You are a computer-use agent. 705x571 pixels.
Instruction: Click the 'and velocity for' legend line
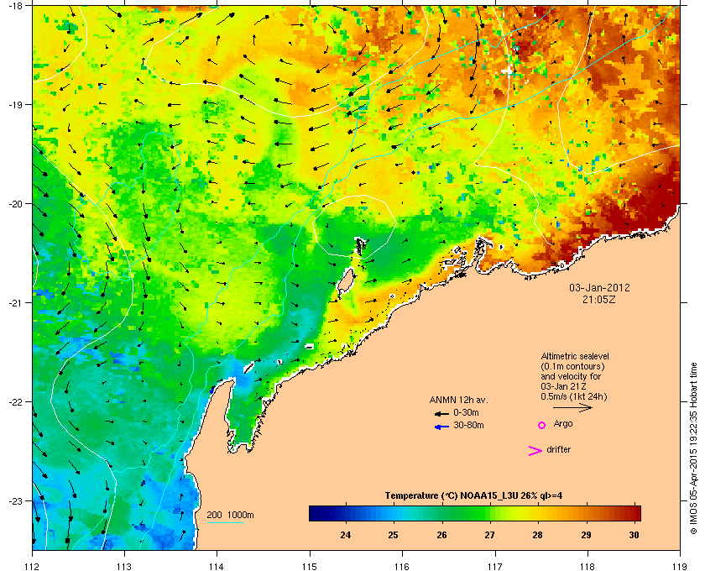(571, 376)
